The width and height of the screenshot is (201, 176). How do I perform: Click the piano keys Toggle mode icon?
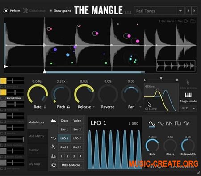click(x=188, y=95)
